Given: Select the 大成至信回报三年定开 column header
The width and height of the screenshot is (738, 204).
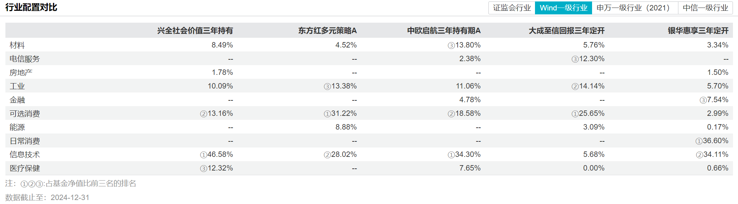Looking at the screenshot, I should [x=566, y=31].
